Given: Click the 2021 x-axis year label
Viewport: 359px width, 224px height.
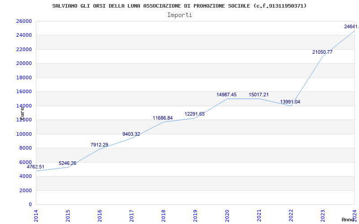Looking at the screenshot, I should click(x=259, y=215).
